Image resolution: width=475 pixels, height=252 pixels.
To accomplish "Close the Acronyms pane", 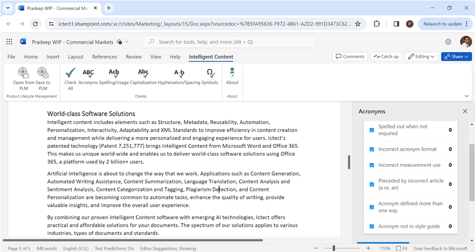I will click(x=465, y=111).
